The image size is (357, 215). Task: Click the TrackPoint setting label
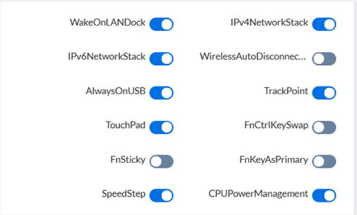point(286,91)
